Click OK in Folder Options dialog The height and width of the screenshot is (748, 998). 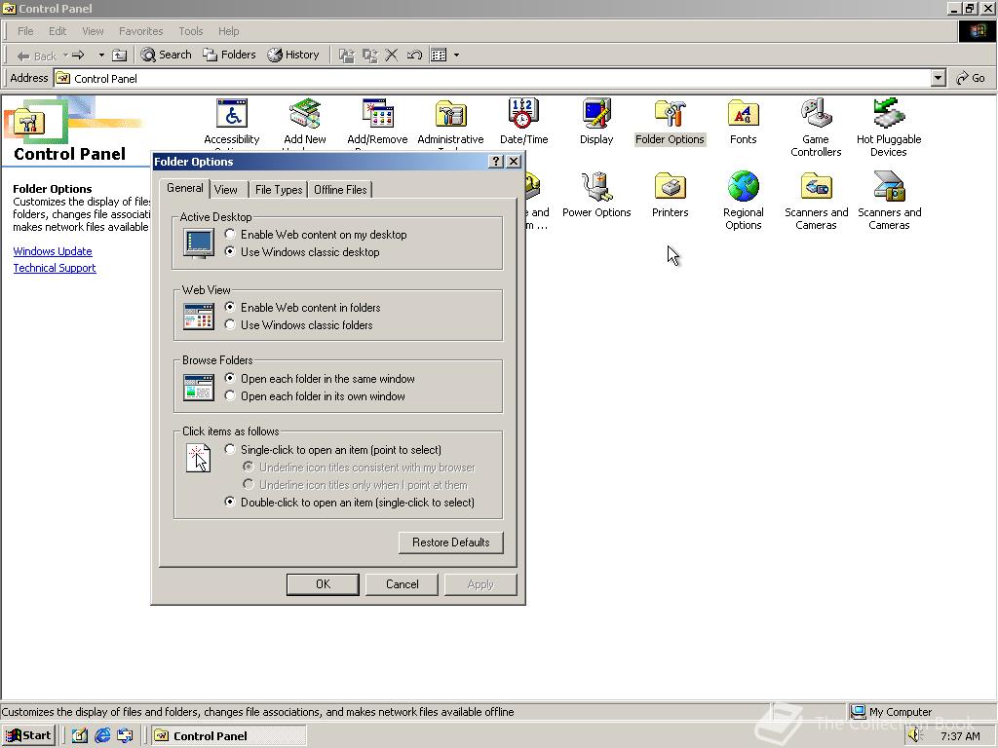pyautogui.click(x=323, y=584)
